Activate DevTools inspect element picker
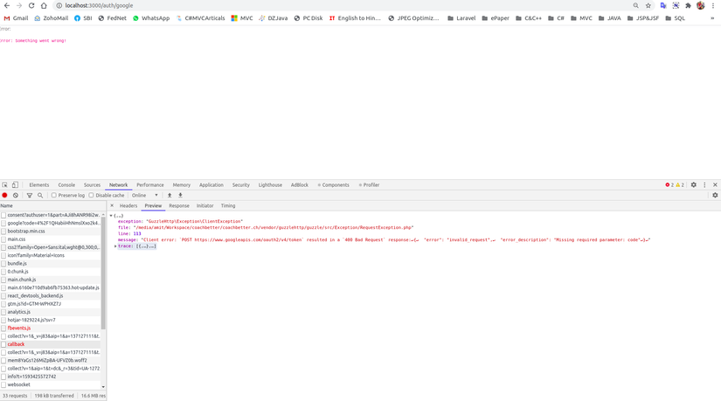The image size is (721, 401). (4, 185)
